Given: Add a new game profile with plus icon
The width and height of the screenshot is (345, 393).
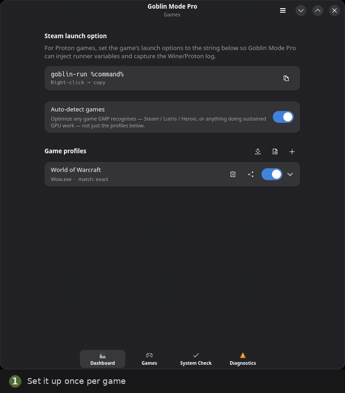Looking at the screenshot, I should pos(292,152).
